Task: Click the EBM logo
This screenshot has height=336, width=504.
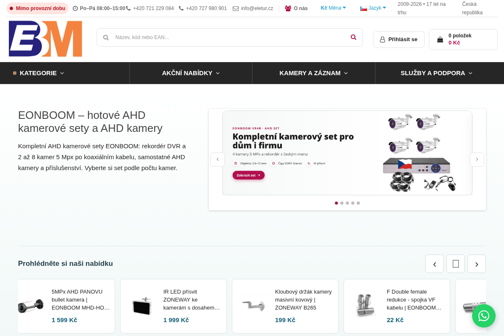Action: click(45, 39)
